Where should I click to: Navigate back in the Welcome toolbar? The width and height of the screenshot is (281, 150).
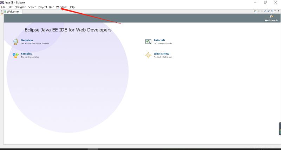click(259, 11)
